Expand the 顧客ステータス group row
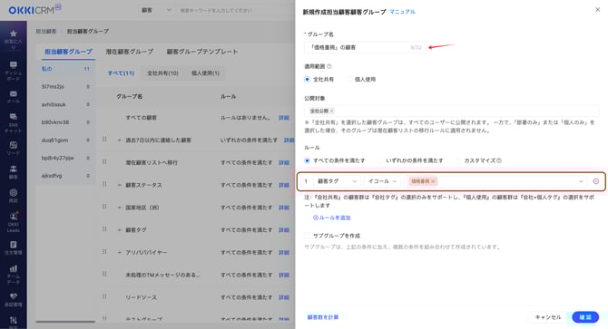Viewport: 608px width, 329px height. click(x=120, y=185)
